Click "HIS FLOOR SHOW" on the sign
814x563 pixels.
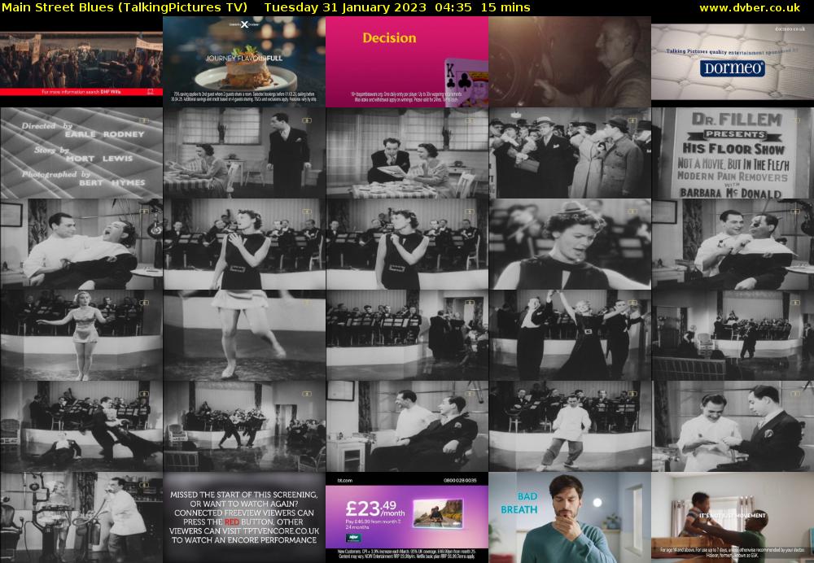pyautogui.click(x=733, y=150)
